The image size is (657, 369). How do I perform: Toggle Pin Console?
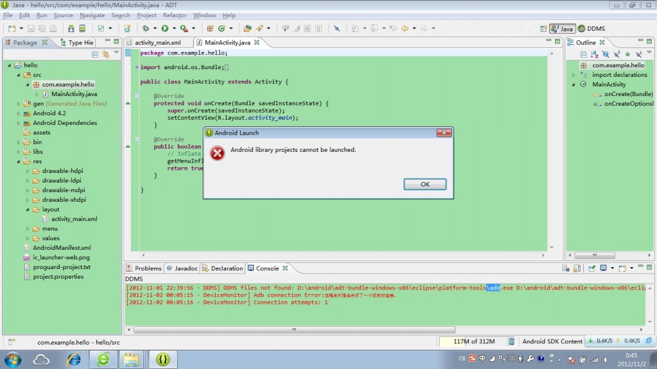[x=592, y=268]
